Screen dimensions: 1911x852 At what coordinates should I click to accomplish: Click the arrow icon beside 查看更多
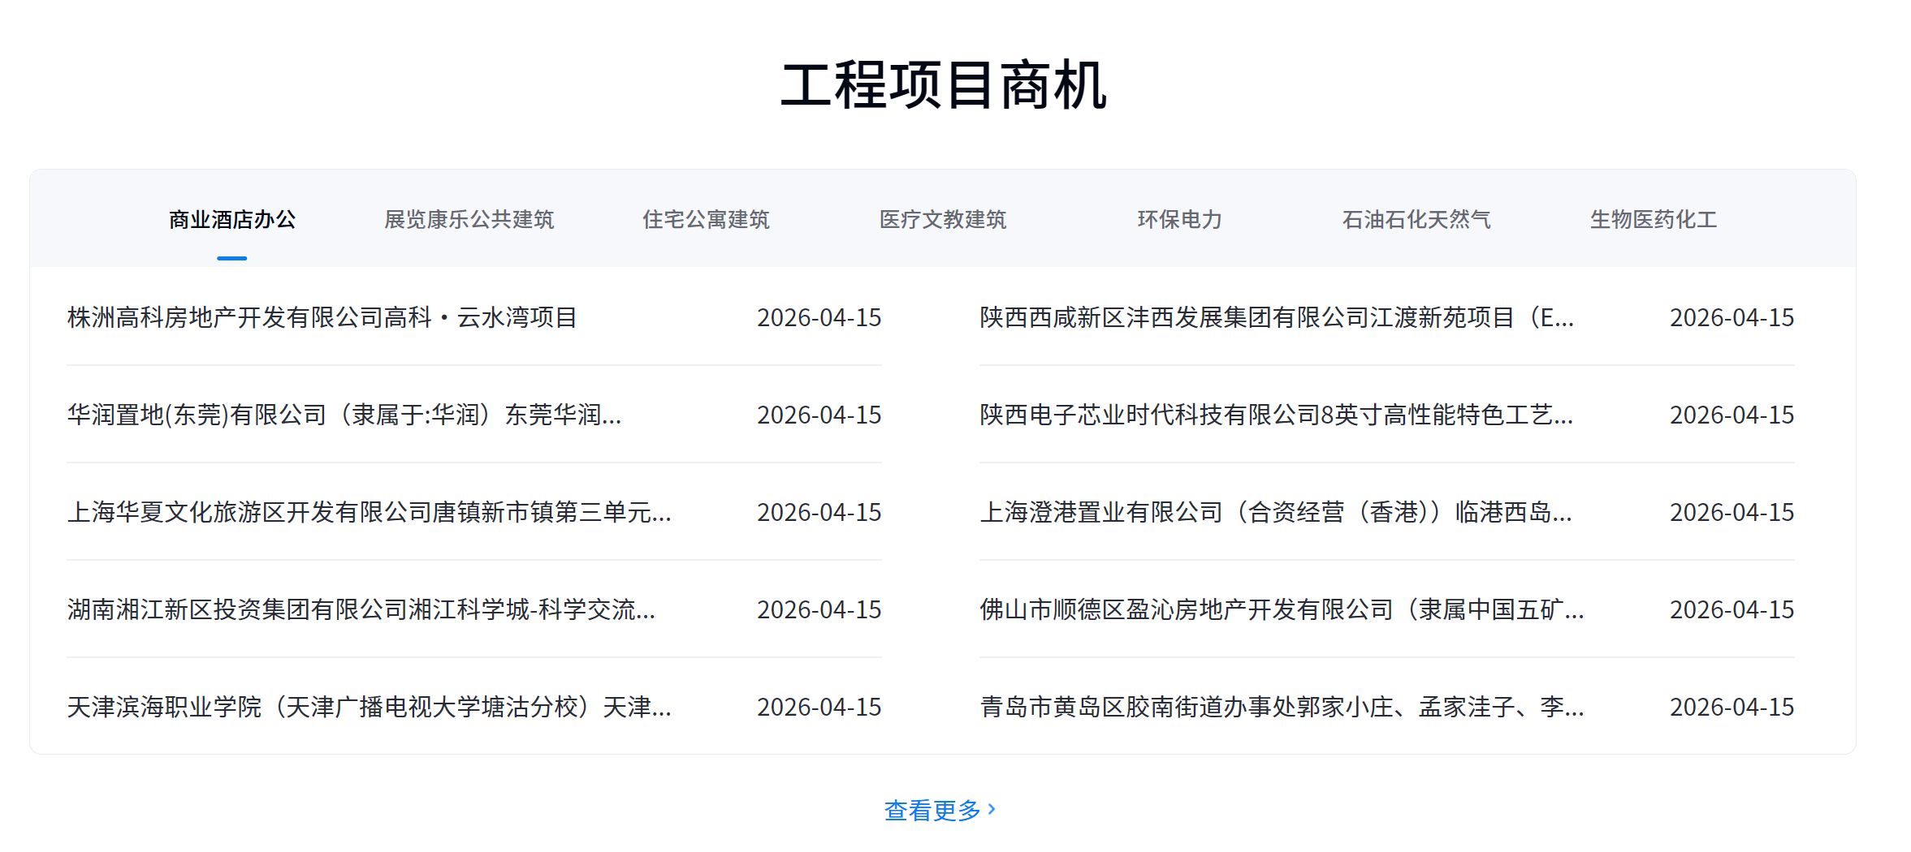click(992, 809)
